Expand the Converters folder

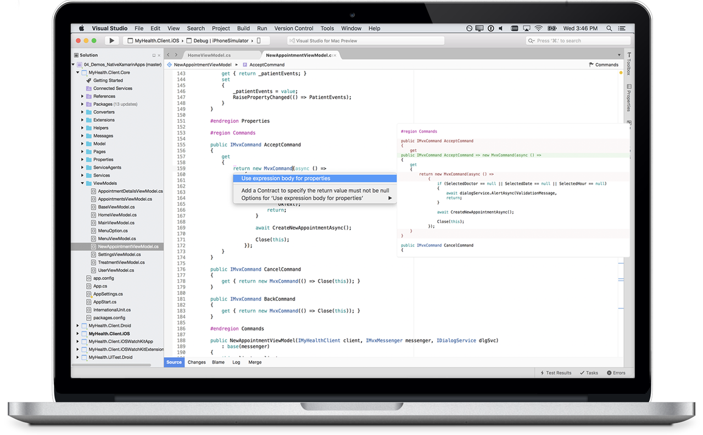tap(82, 112)
